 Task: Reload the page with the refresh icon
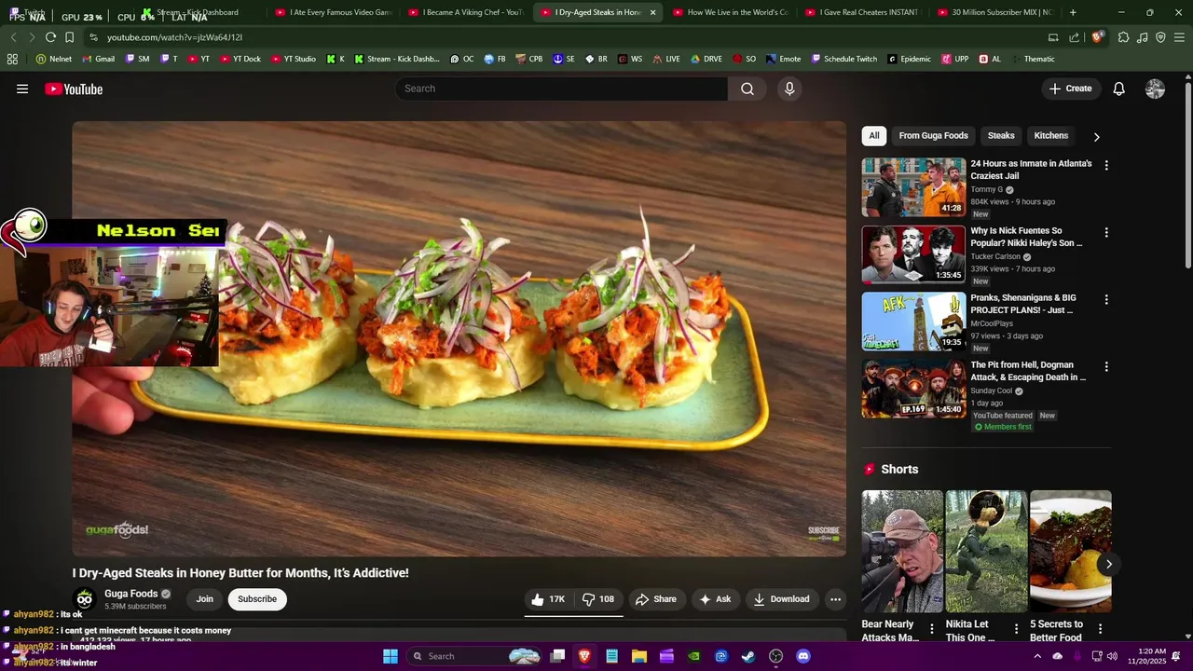tap(50, 37)
